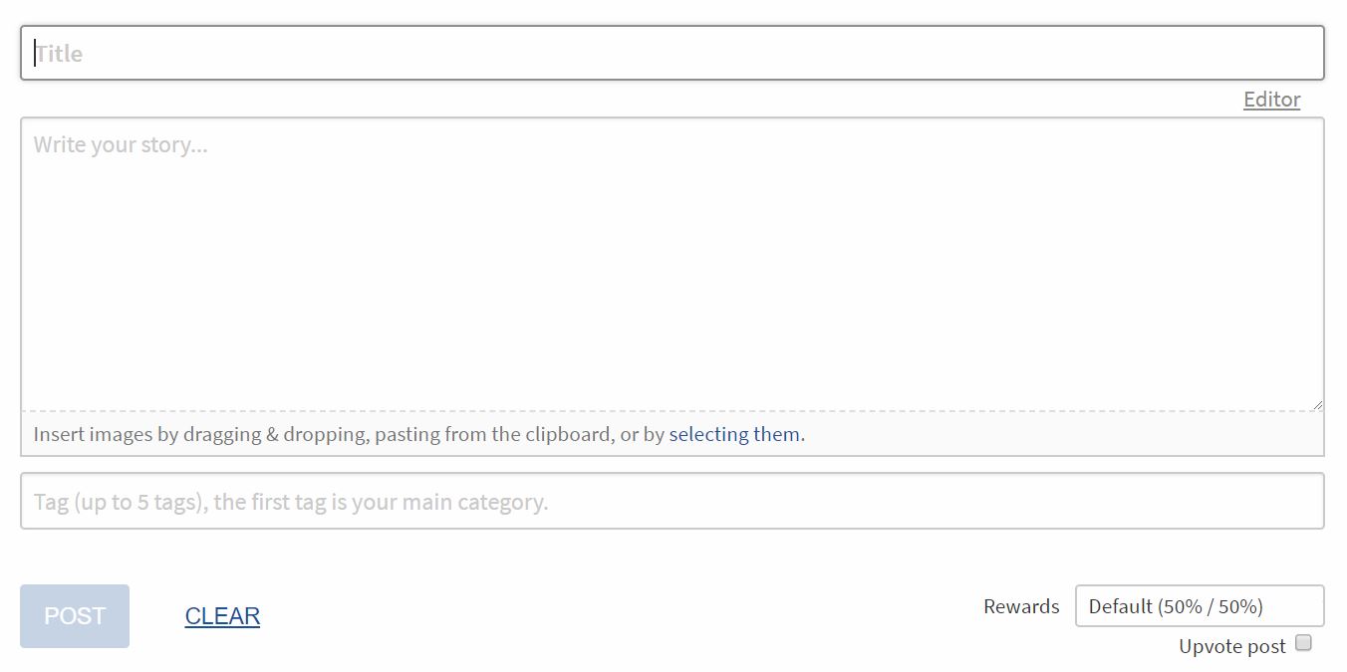Image resolution: width=1347 pixels, height=672 pixels.
Task: Click the story textarea resize handle
Action: tap(1316, 403)
